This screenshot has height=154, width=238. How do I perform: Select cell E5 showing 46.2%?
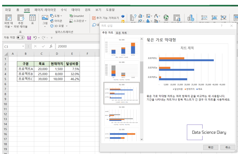tap(72, 79)
